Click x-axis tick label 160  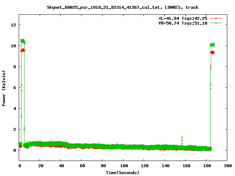click(x=186, y=166)
